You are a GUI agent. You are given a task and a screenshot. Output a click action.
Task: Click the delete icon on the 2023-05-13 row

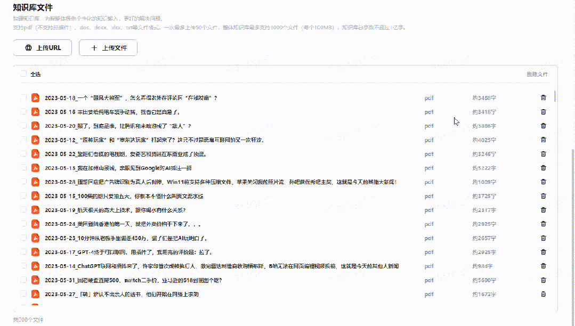[x=543, y=168]
